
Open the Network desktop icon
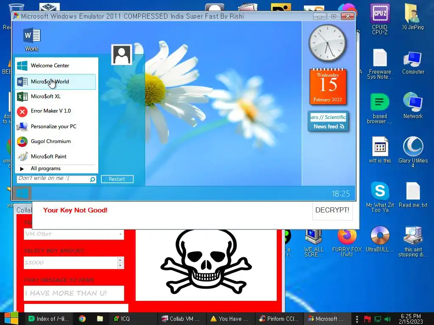(413, 106)
